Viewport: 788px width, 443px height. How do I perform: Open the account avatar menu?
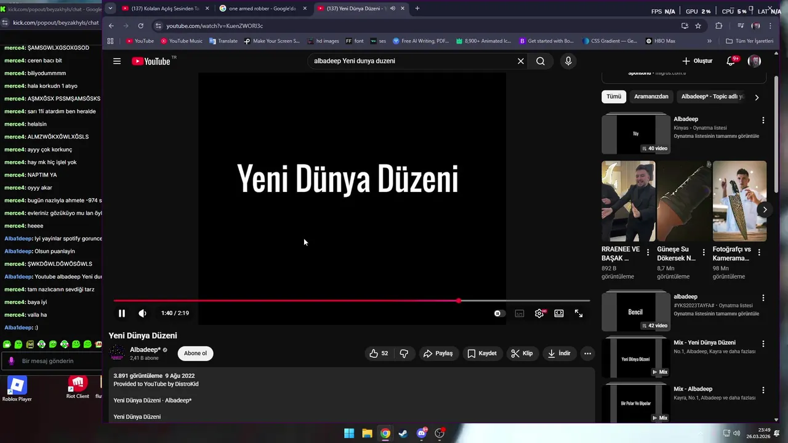tap(754, 61)
